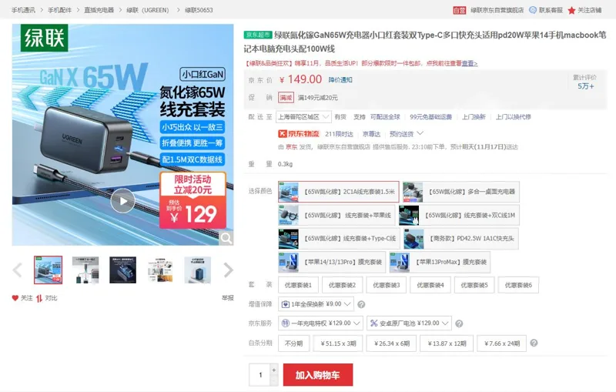Click 可配送全球 link
Image resolution: width=616 pixels, height=392 pixels.
(385, 117)
